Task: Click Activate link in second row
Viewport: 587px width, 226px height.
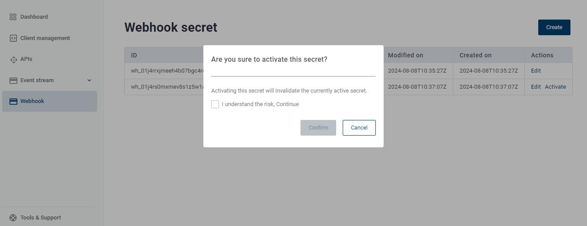Action: coord(555,87)
